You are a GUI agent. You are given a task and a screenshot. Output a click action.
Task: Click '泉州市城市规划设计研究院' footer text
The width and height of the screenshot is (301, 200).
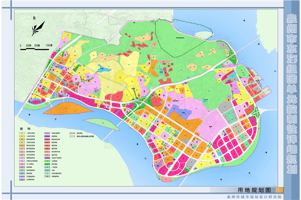[x=254, y=196]
